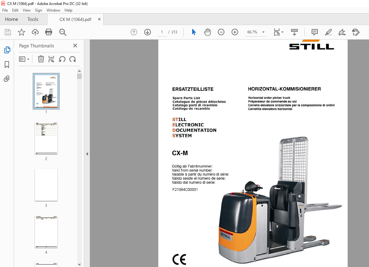The height and width of the screenshot is (267, 369).
Task: Click the HORIZONTAL-KOMMISIONIERER heading
Action: tap(284, 89)
